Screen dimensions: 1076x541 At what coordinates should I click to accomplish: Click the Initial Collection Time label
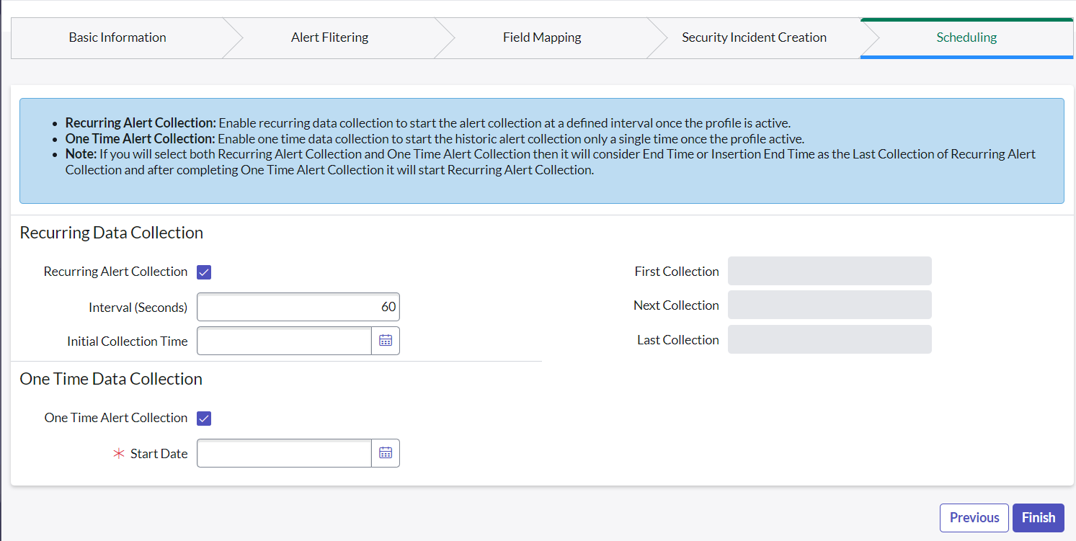coord(127,341)
